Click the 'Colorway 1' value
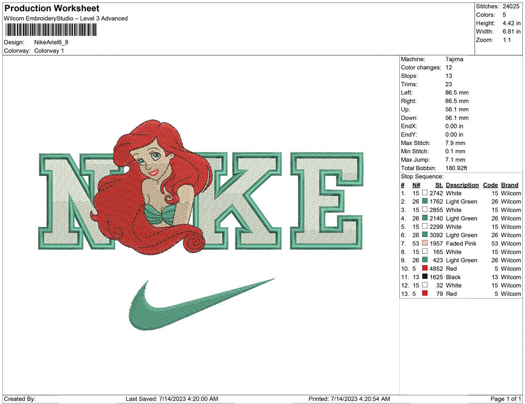 pos(49,51)
